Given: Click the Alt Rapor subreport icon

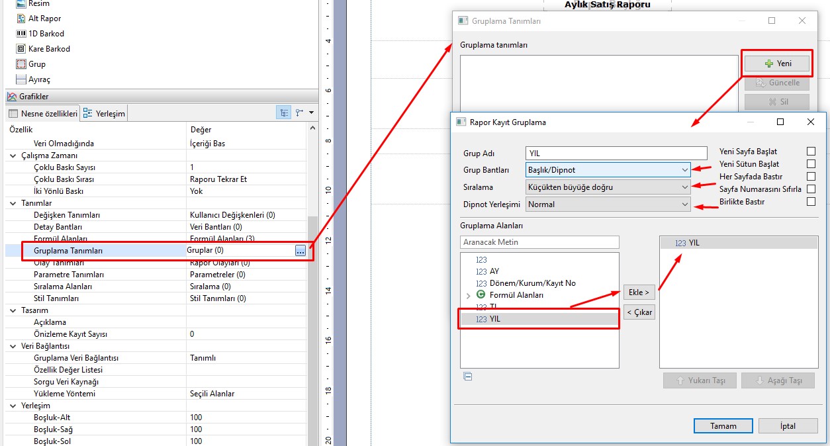Looking at the screenshot, I should (21, 19).
